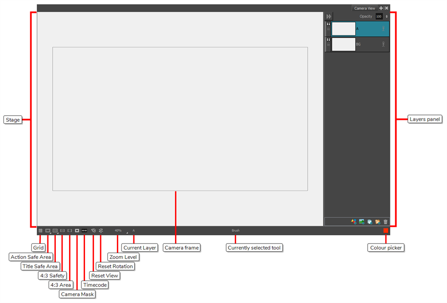Click the Delete Layer trash icon
Screen dimensions: 447x303
point(385,221)
